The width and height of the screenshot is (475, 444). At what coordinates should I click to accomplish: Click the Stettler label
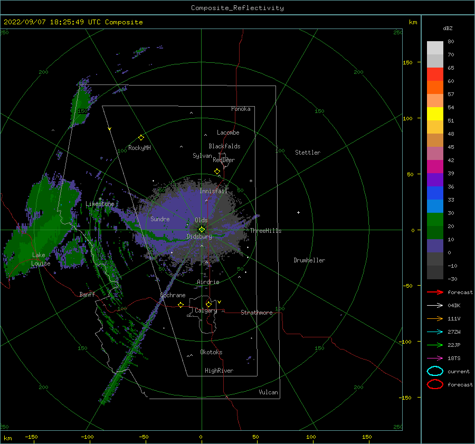tap(308, 153)
